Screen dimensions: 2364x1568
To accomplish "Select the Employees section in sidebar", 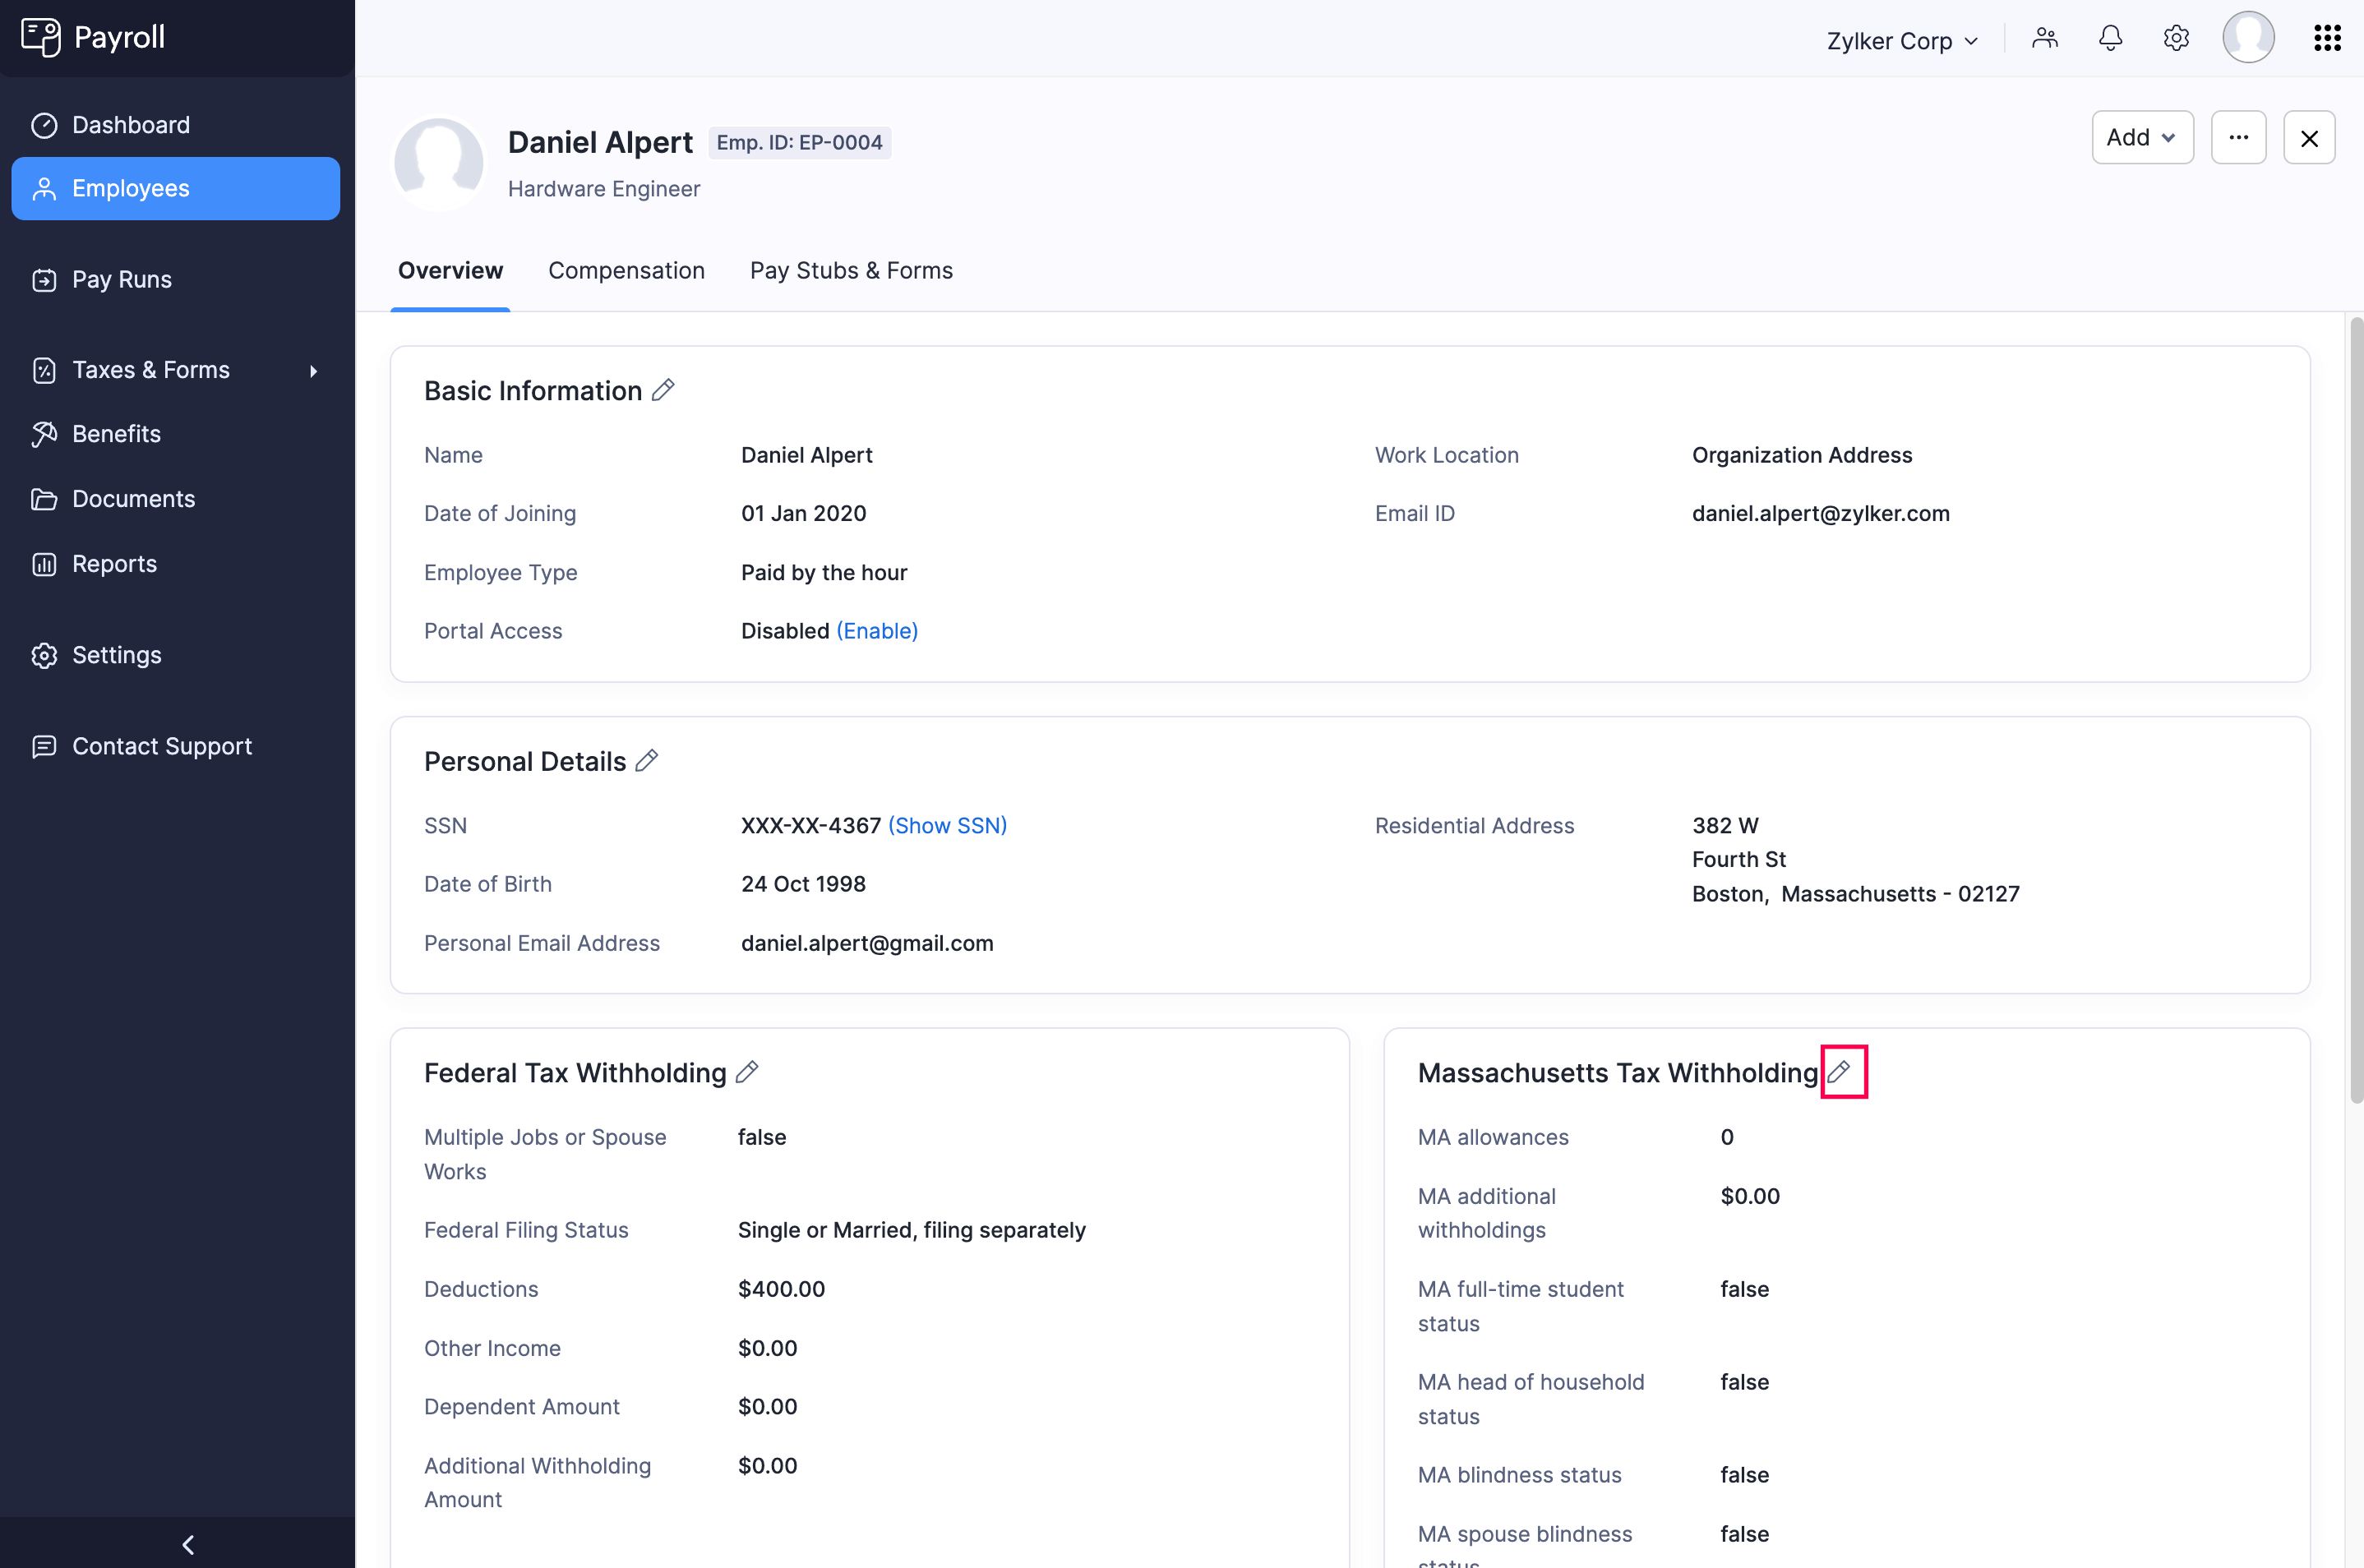I will tap(130, 188).
